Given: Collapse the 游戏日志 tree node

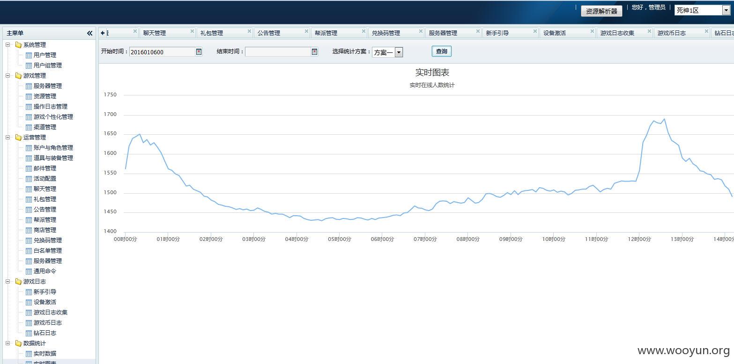Looking at the screenshot, I should click(8, 282).
